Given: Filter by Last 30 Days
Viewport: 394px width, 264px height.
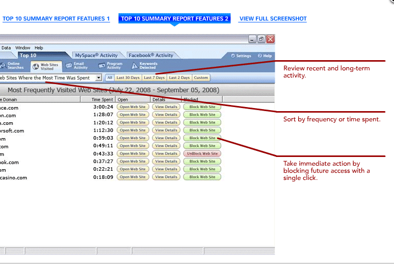Looking at the screenshot, I should pos(128,77).
